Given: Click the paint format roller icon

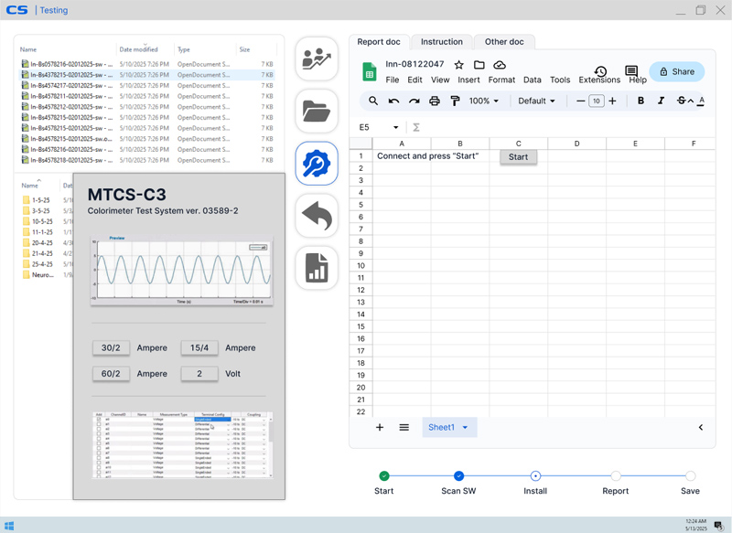Looking at the screenshot, I should pos(455,101).
